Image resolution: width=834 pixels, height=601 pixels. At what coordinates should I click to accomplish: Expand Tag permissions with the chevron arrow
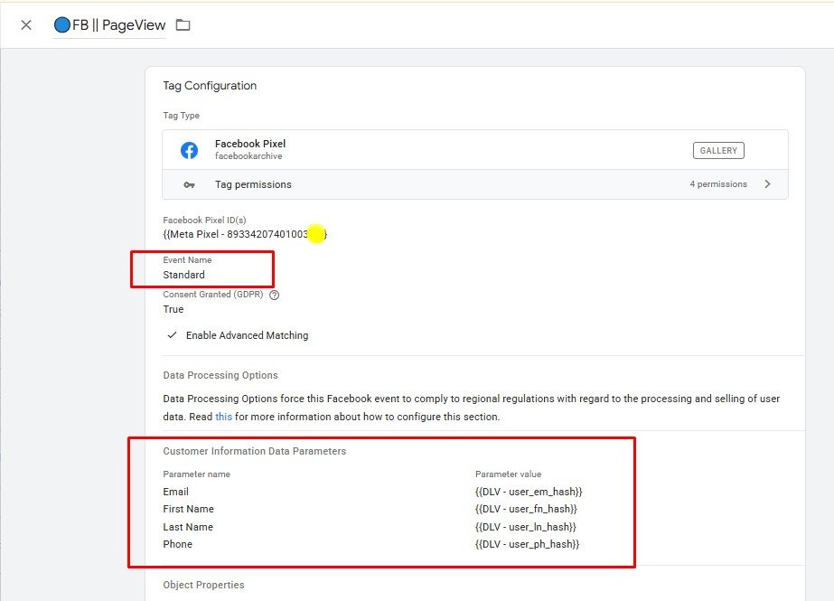(767, 184)
